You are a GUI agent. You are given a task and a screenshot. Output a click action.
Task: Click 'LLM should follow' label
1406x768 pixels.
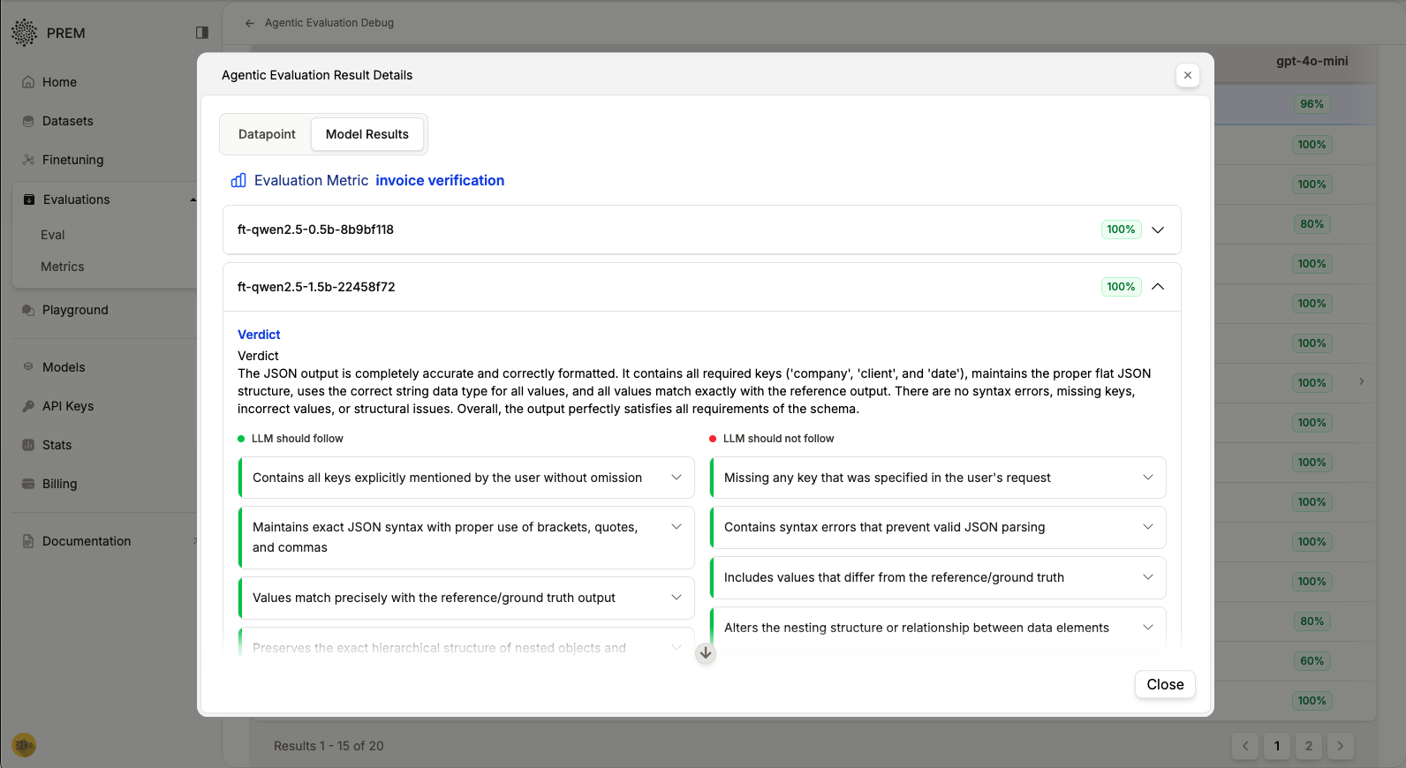point(298,439)
